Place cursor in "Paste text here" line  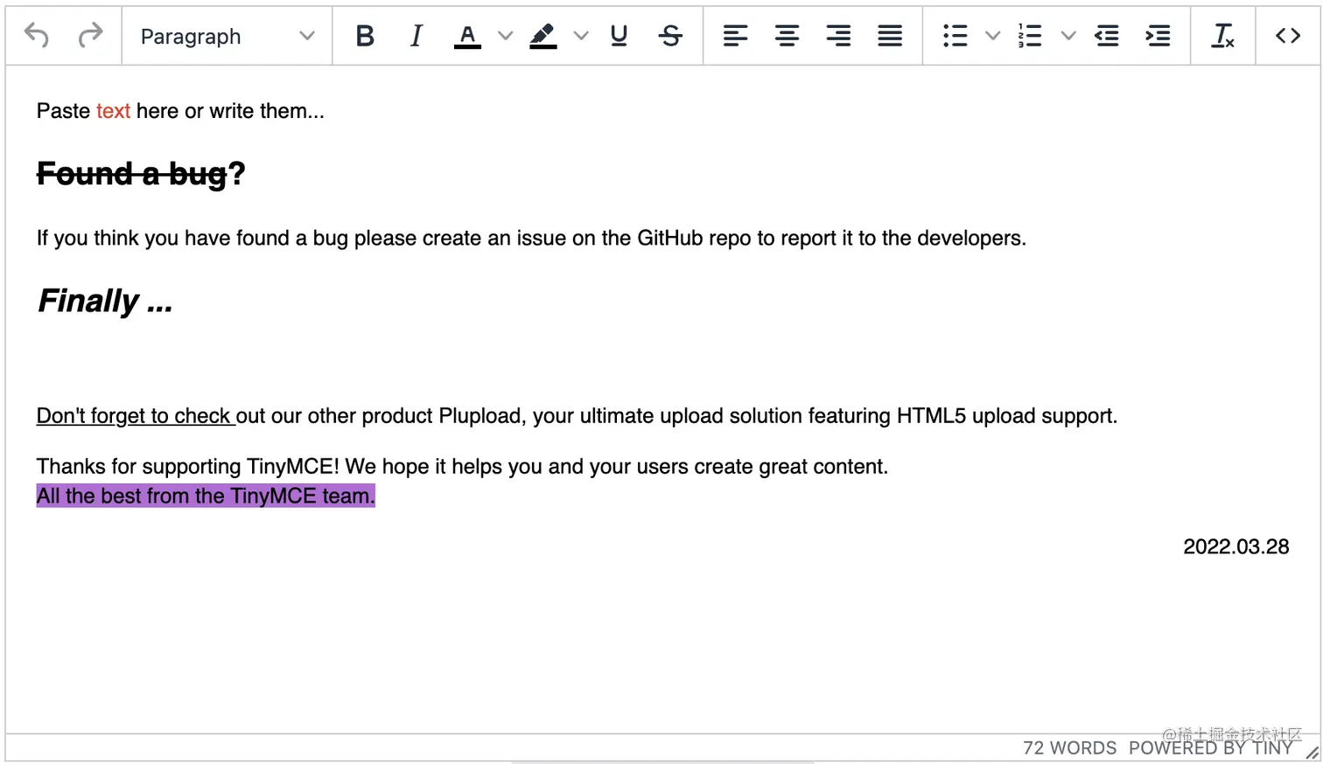(180, 111)
